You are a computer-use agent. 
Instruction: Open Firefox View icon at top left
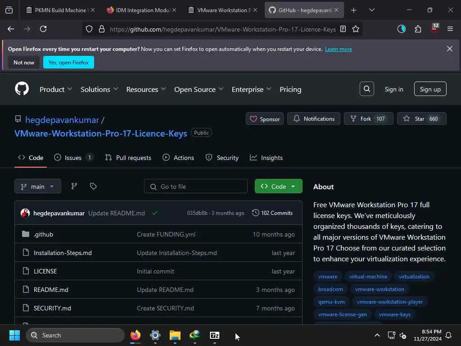[x=9, y=10]
